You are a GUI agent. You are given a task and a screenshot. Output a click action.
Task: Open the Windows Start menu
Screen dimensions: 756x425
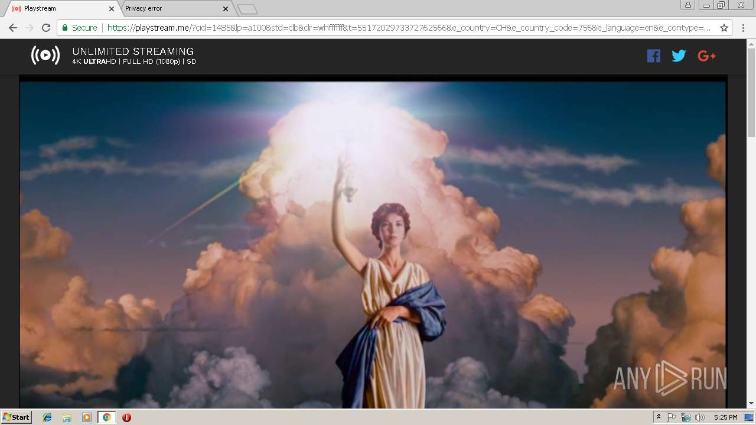(16, 417)
